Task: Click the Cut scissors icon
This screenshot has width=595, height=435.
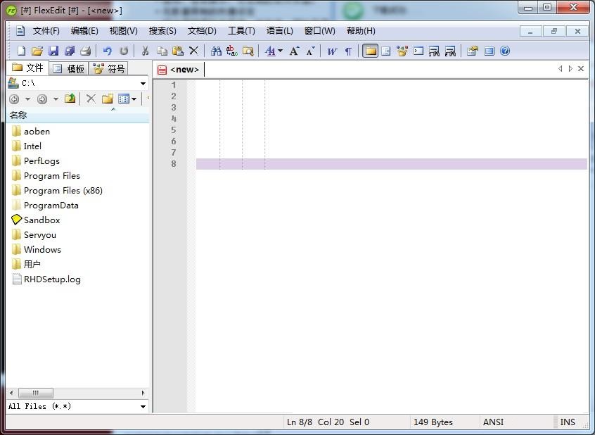Action: click(145, 51)
